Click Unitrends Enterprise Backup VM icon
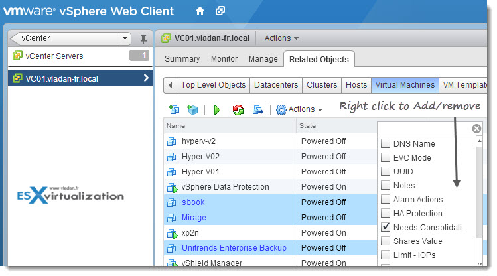This screenshot has height=276, width=497. (x=171, y=248)
